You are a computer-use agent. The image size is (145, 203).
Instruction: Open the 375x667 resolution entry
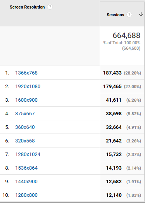25,114
